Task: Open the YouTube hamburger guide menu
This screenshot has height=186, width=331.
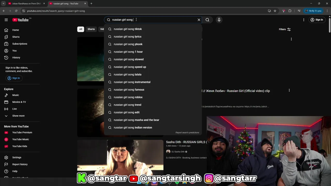Action: coord(6,20)
